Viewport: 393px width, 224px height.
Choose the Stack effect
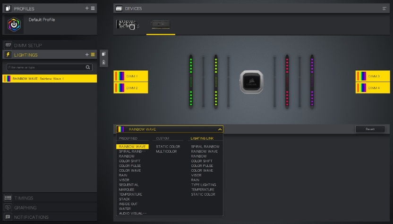click(x=124, y=199)
